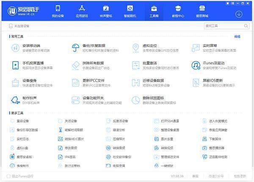Go to the 应用游戏 tab

[81, 11]
